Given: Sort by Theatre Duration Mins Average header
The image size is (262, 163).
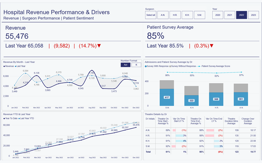Looking at the screenshot, I should coord(231,121).
